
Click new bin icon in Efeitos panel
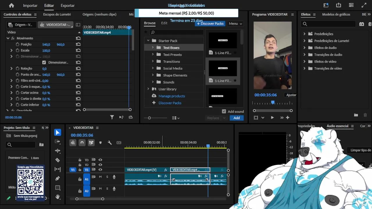click(x=356, y=115)
